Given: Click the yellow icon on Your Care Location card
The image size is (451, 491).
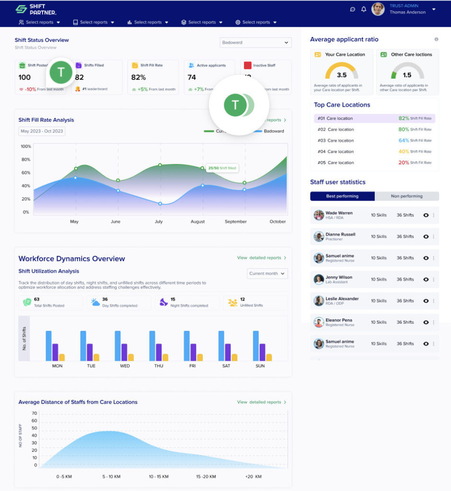Looking at the screenshot, I should coord(317,55).
